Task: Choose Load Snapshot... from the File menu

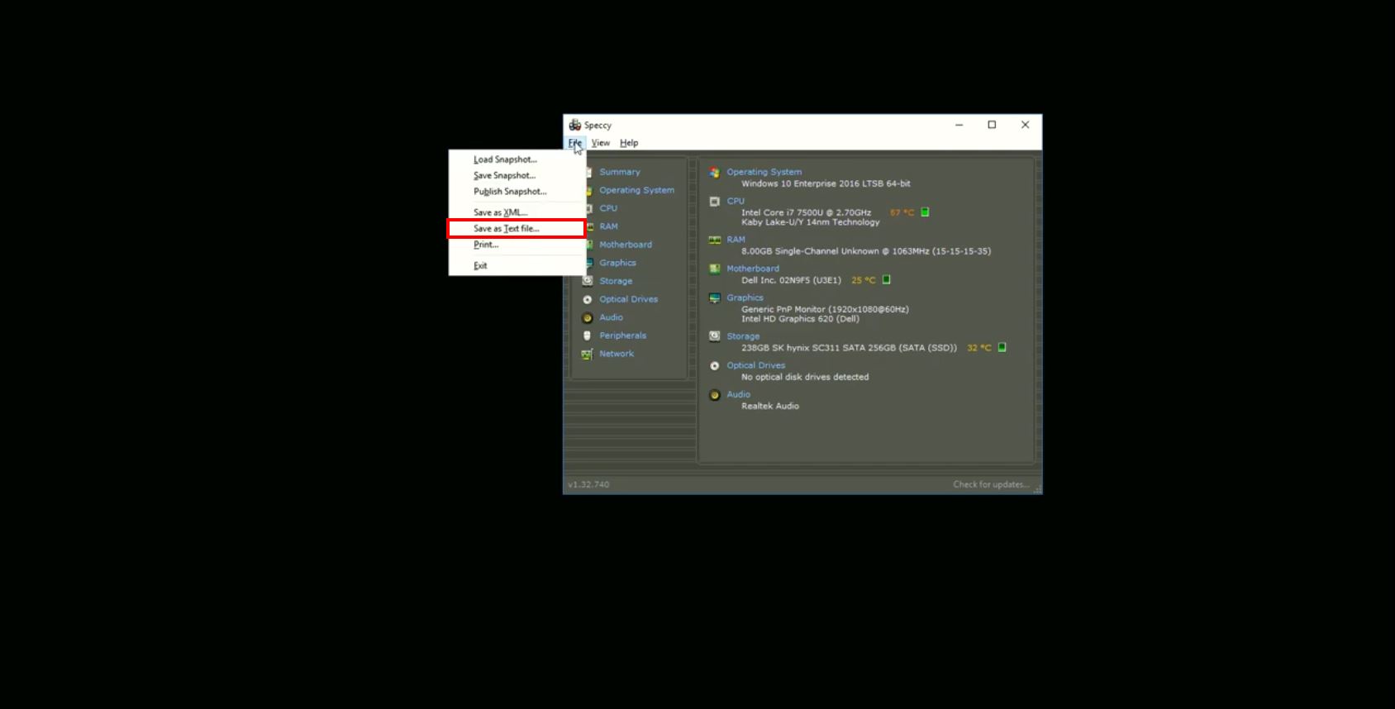Action: [517, 159]
